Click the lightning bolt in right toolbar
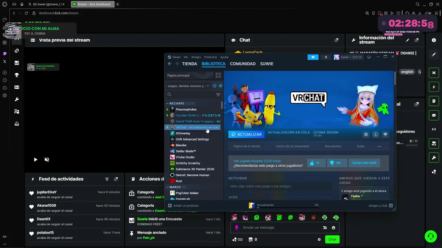The width and height of the screenshot is (442, 248). click(x=434, y=87)
